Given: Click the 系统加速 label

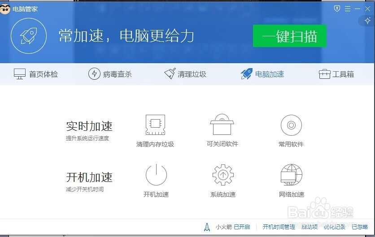Looking at the screenshot, I should 223,194.
